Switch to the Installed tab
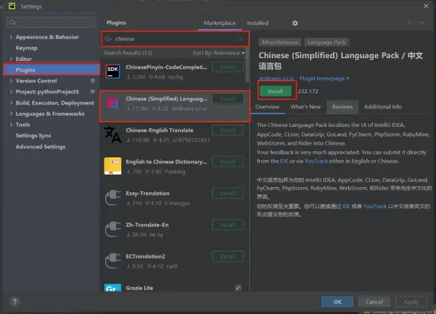Image resolution: width=436 pixels, height=314 pixels. tap(258, 23)
